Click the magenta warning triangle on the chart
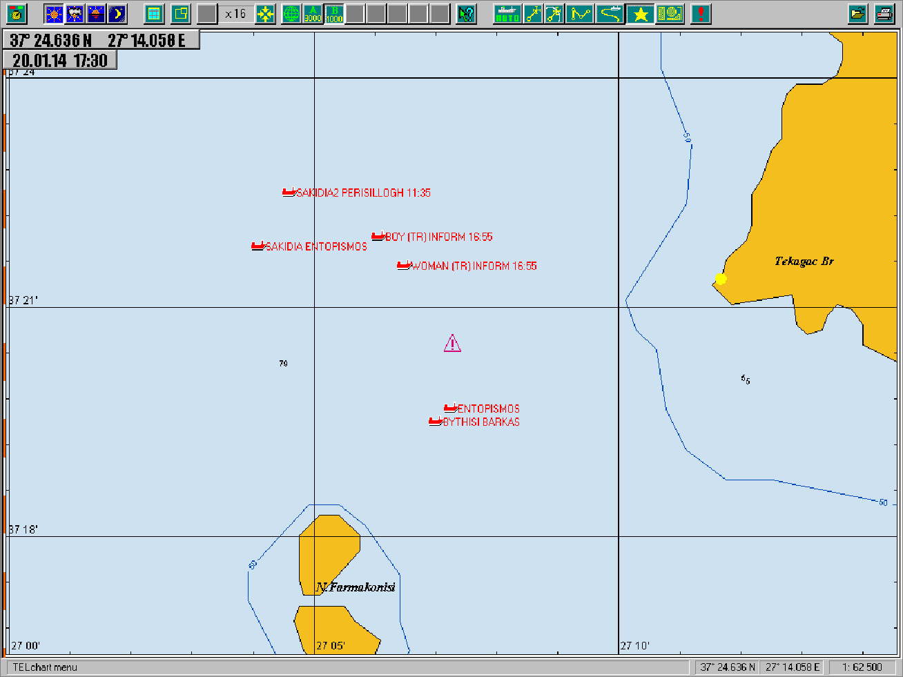Screen dimensions: 903x677 tap(452, 344)
